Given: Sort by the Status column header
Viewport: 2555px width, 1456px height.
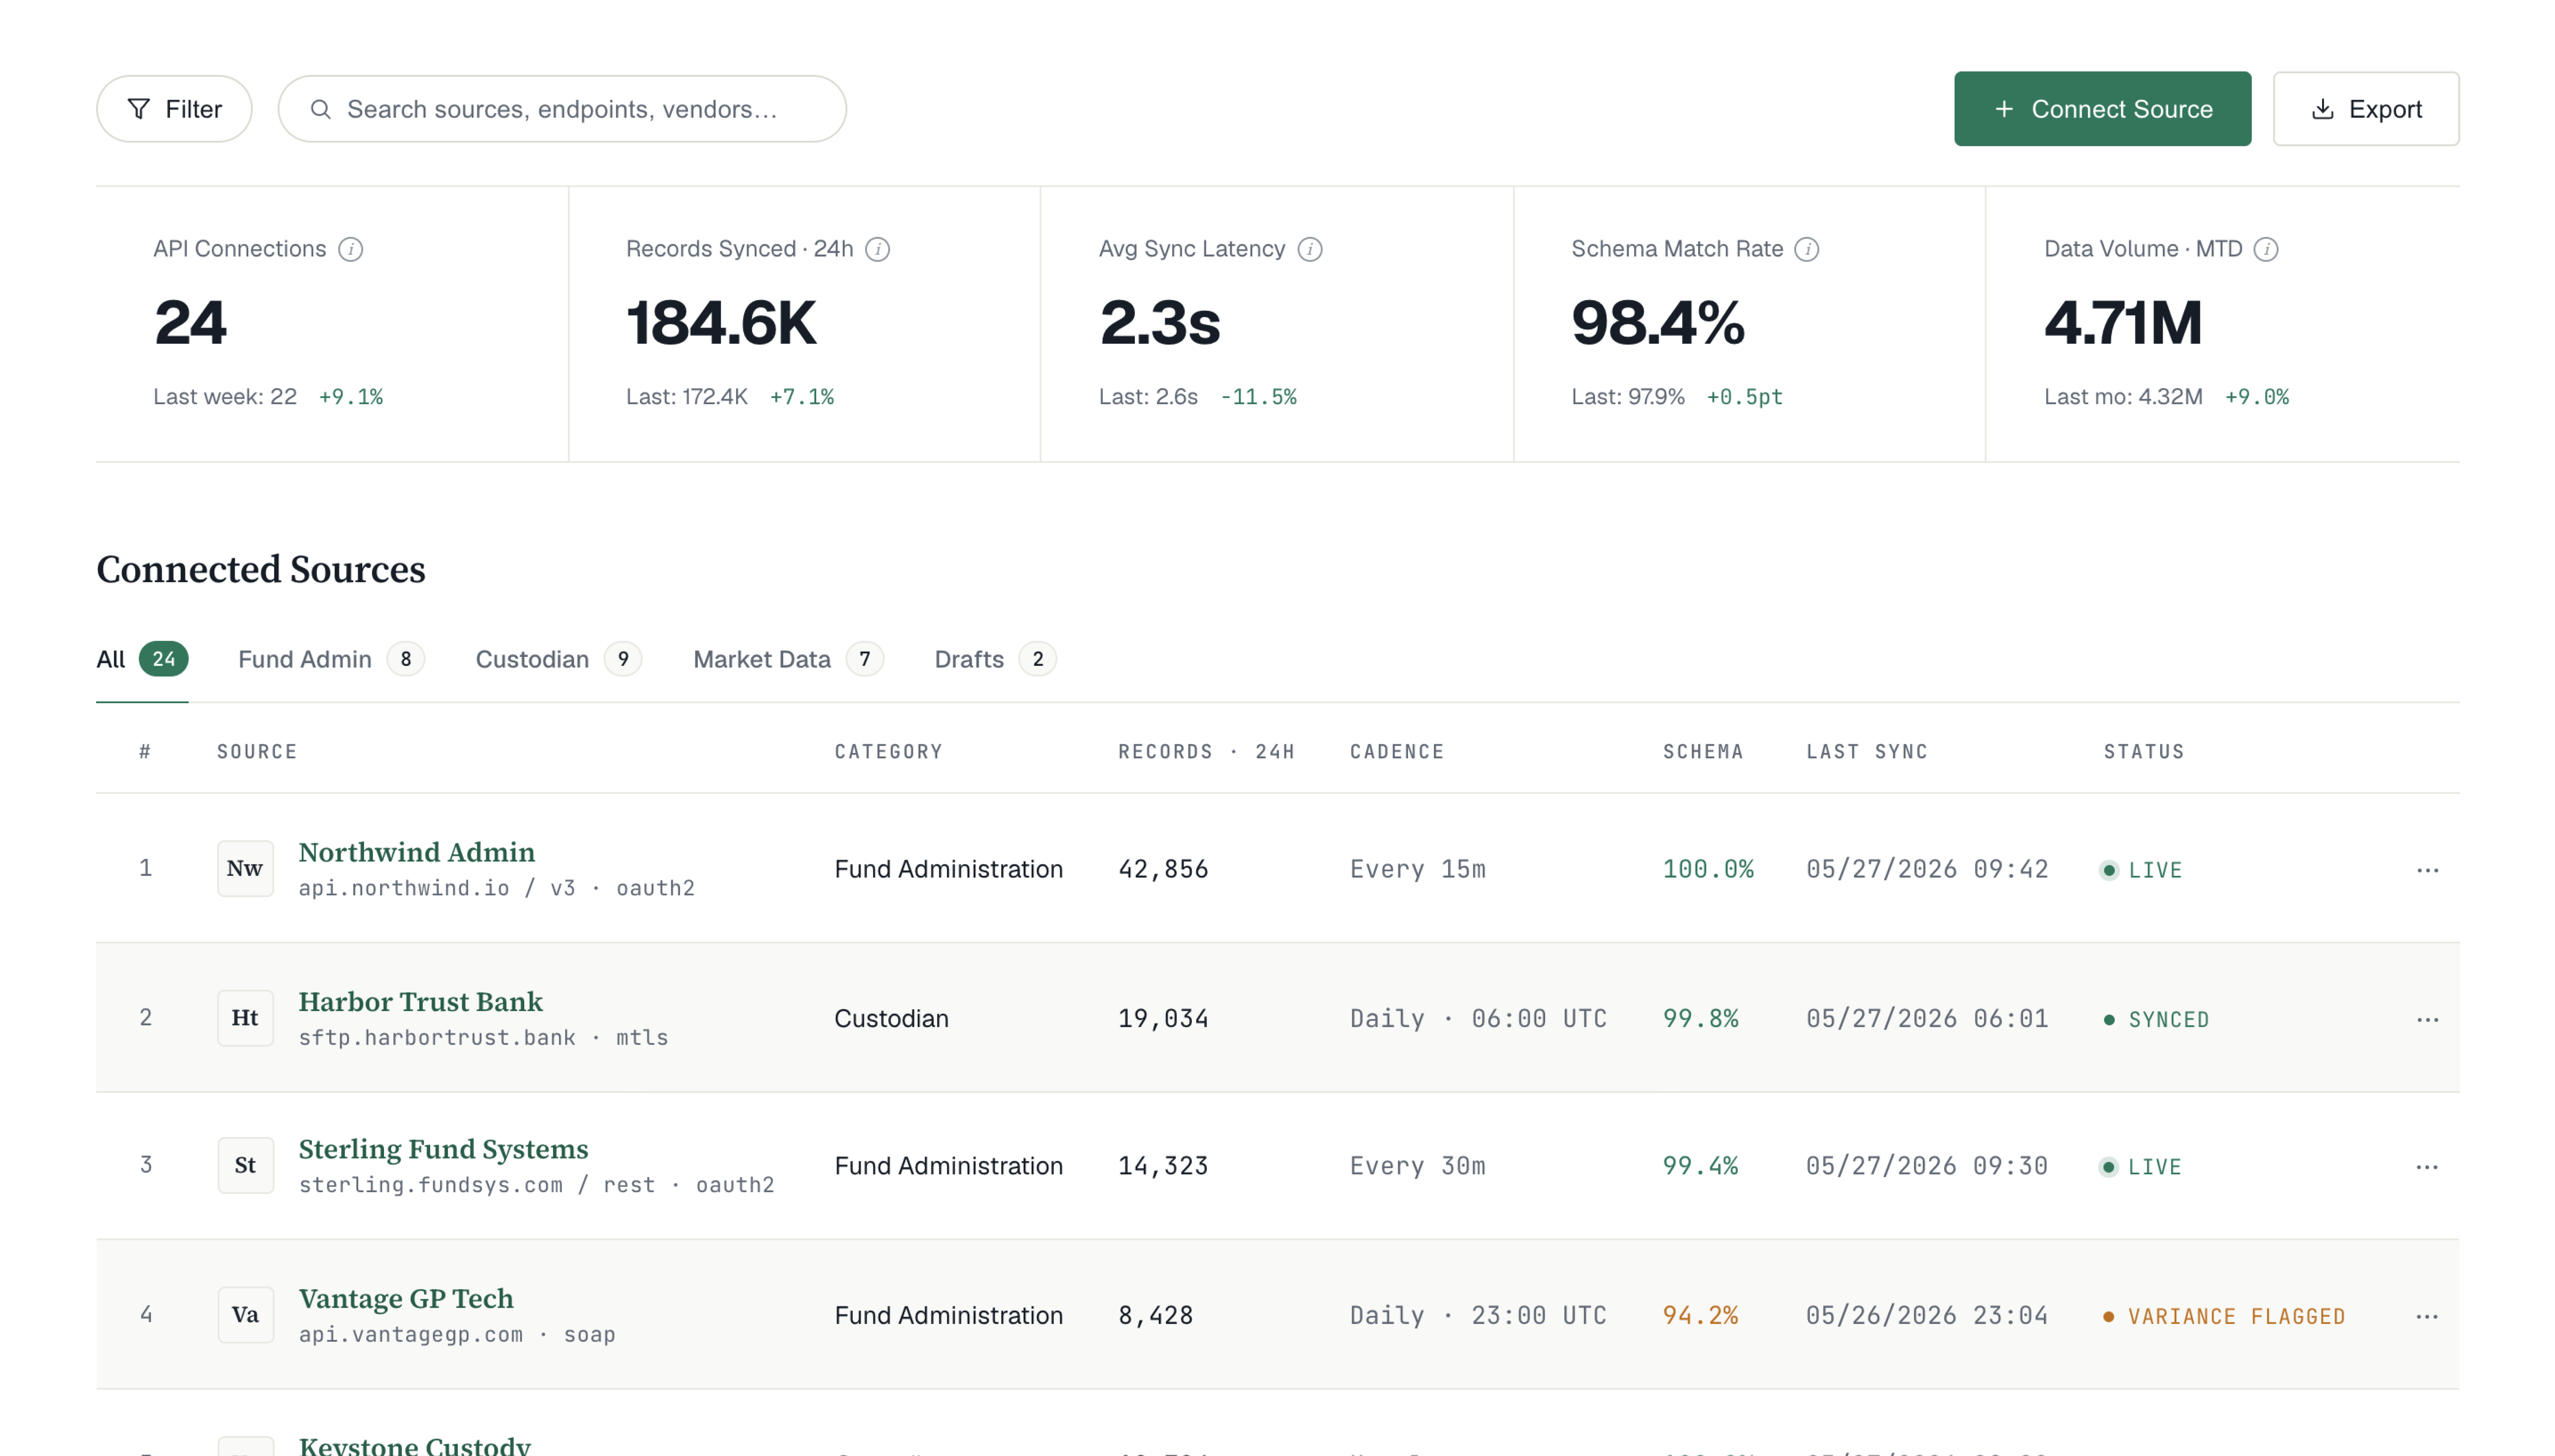Looking at the screenshot, I should 2144,752.
